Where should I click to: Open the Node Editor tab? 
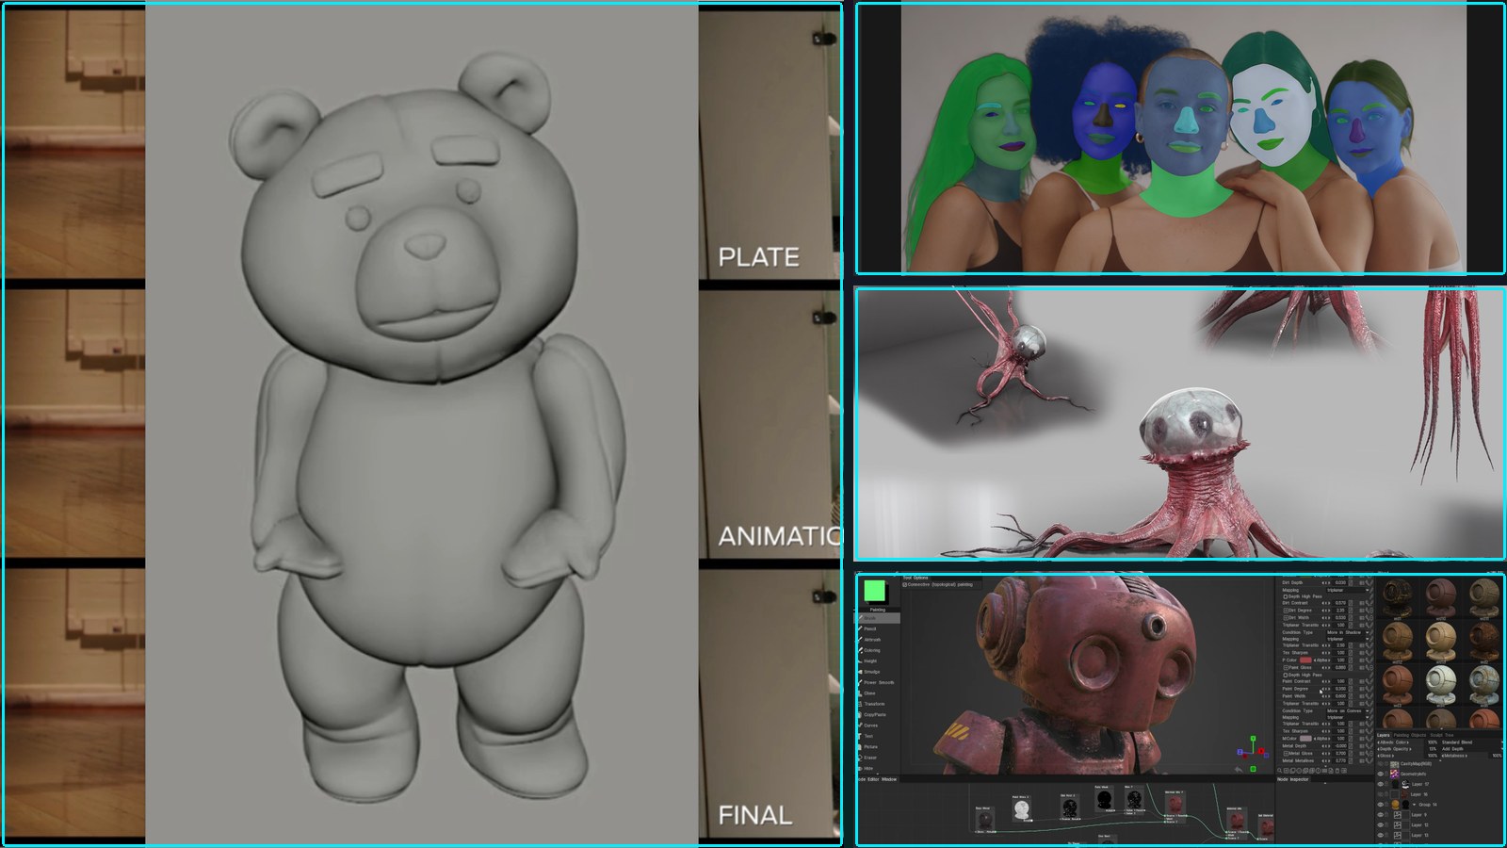pyautogui.click(x=868, y=779)
